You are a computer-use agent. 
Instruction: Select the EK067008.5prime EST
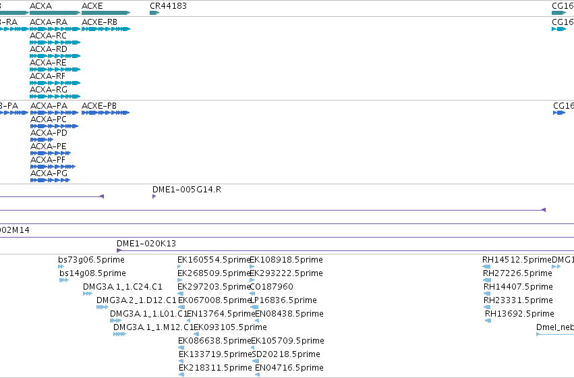[181, 307]
